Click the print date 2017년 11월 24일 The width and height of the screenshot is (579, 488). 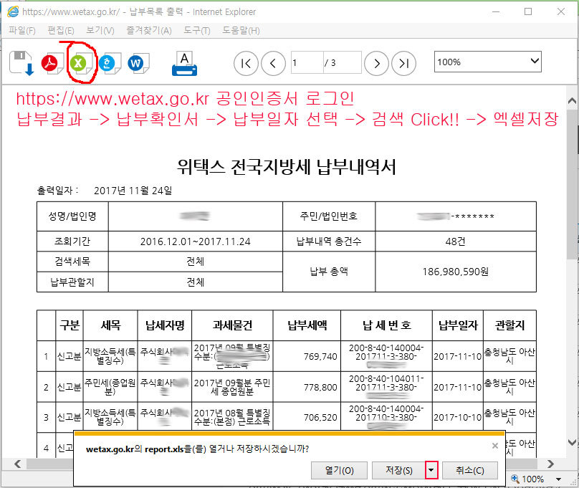click(x=133, y=191)
